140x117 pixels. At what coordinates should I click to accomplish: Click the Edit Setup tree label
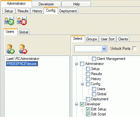click(99, 109)
